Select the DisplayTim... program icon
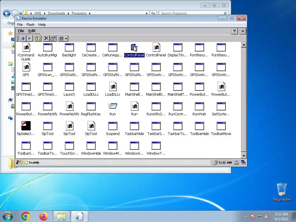Image resolution: width=296 pixels, height=222 pixels. 178,47
